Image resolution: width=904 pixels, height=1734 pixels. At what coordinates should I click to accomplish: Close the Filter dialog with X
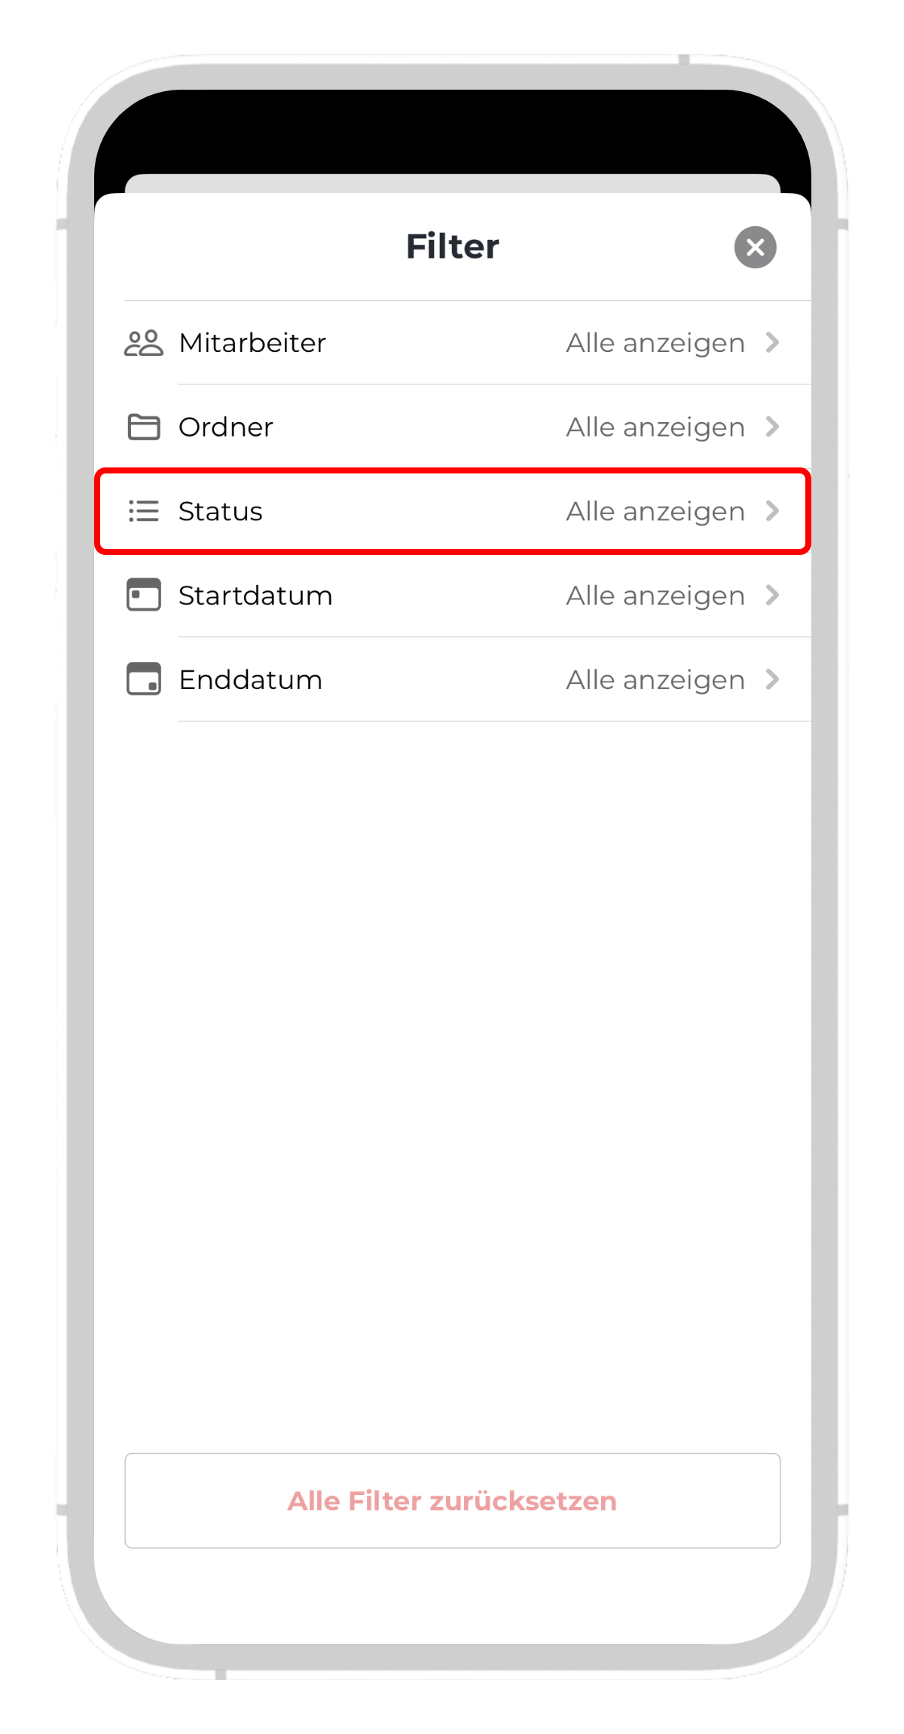point(755,247)
